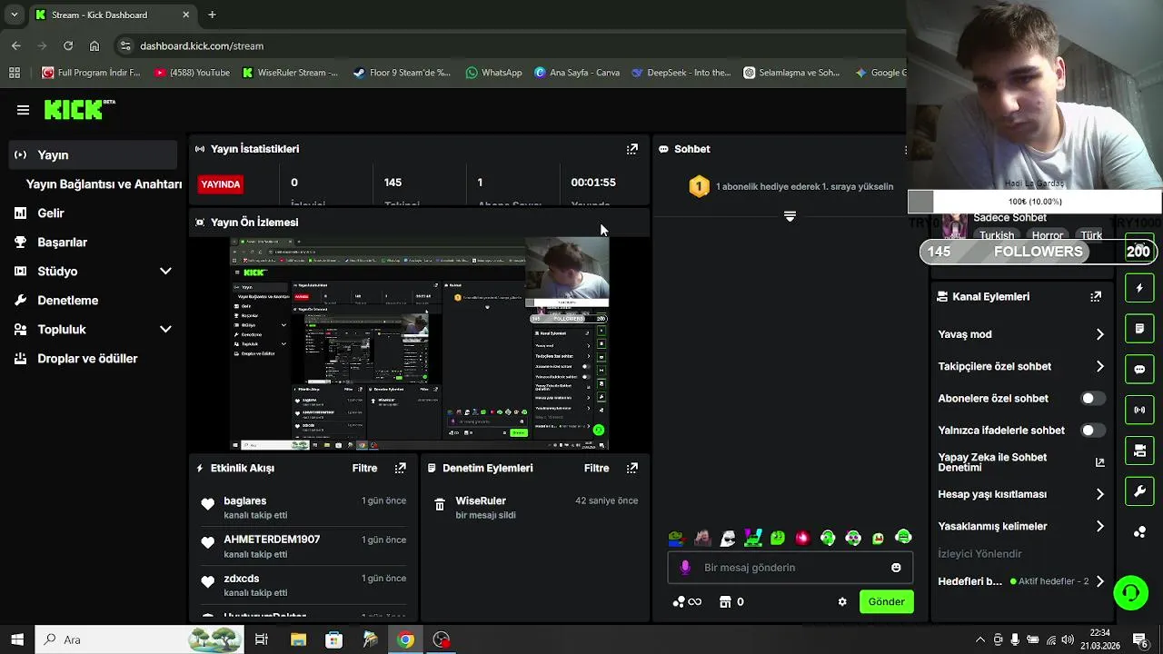The width and height of the screenshot is (1163, 654).
Task: Open a new browser tab
Action: click(x=212, y=15)
